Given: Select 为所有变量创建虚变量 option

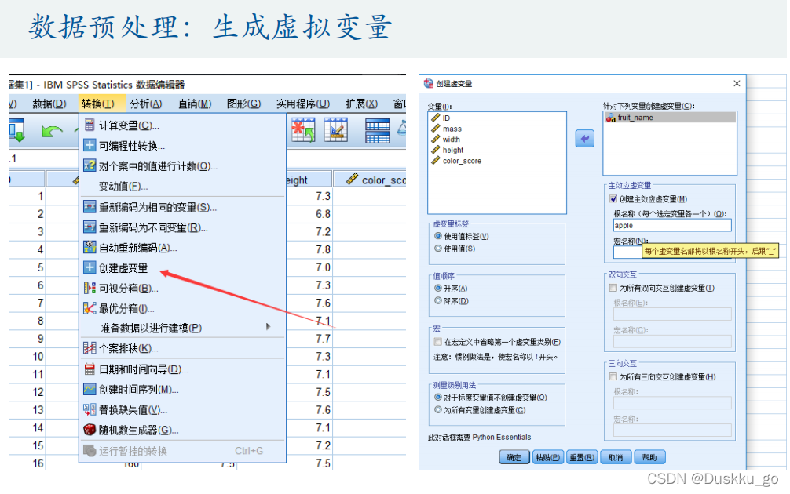Looking at the screenshot, I should point(438,410).
